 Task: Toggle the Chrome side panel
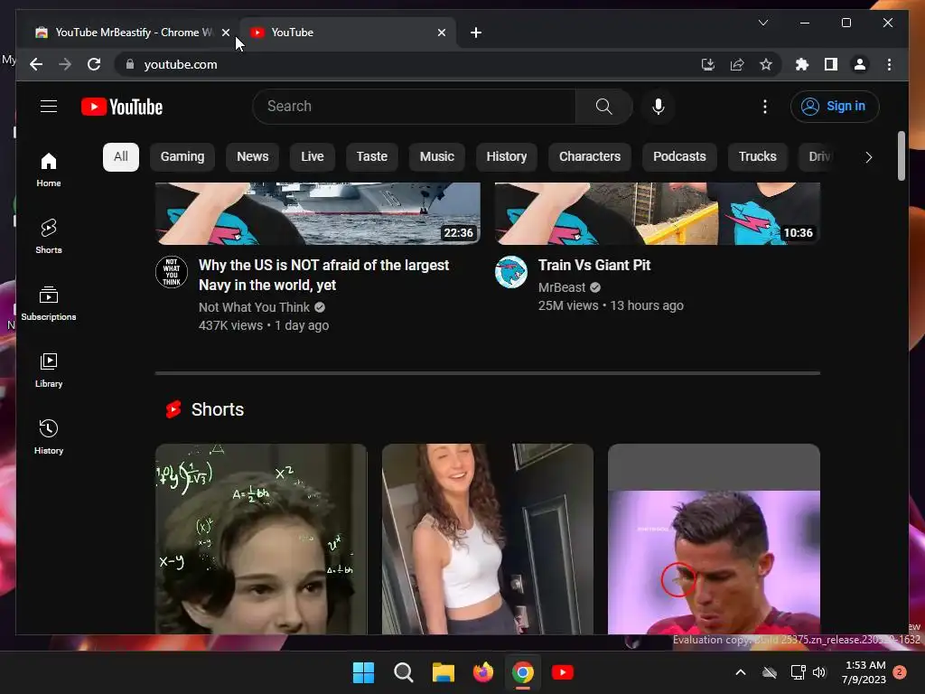[x=831, y=64]
